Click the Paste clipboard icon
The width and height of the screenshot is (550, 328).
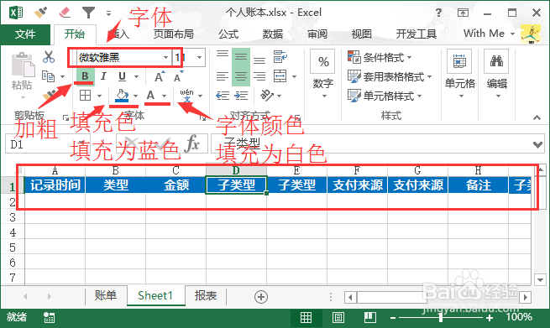[x=23, y=65]
